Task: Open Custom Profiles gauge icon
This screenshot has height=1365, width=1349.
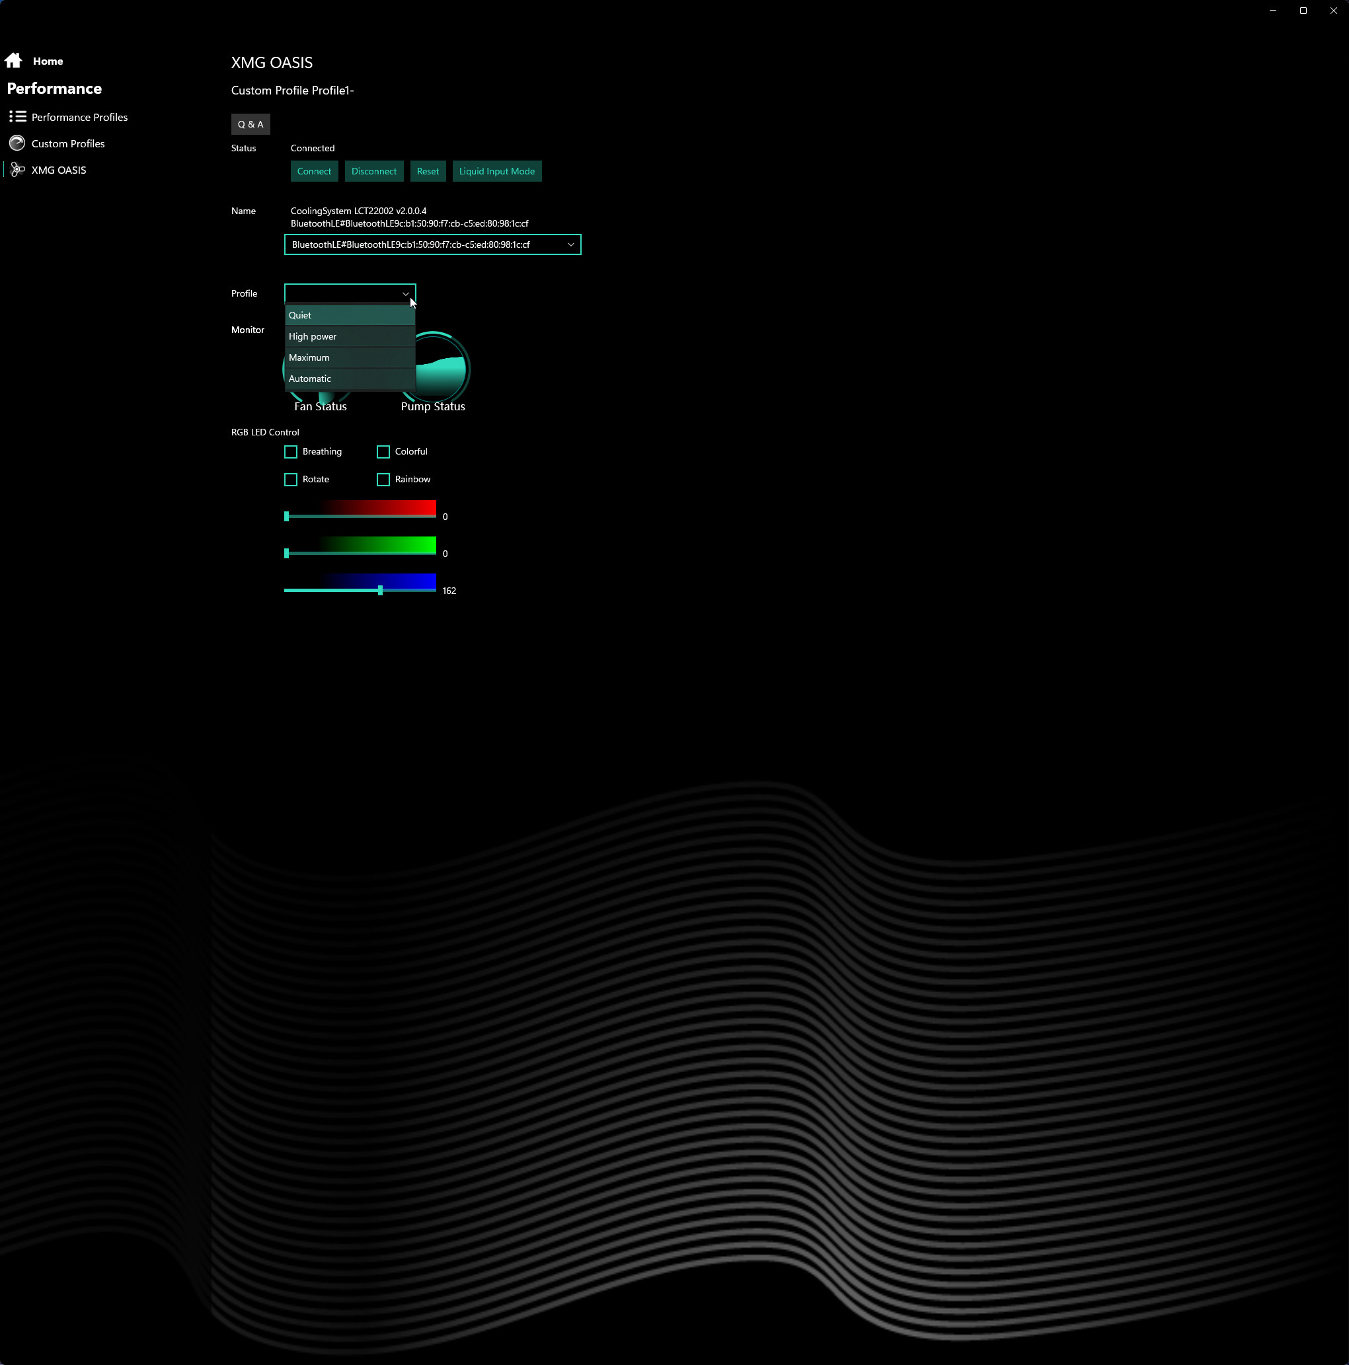Action: tap(18, 143)
